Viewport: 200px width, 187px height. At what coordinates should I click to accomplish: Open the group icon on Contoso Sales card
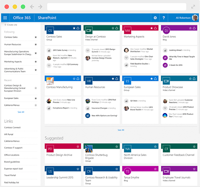pyautogui.click(x=78, y=28)
